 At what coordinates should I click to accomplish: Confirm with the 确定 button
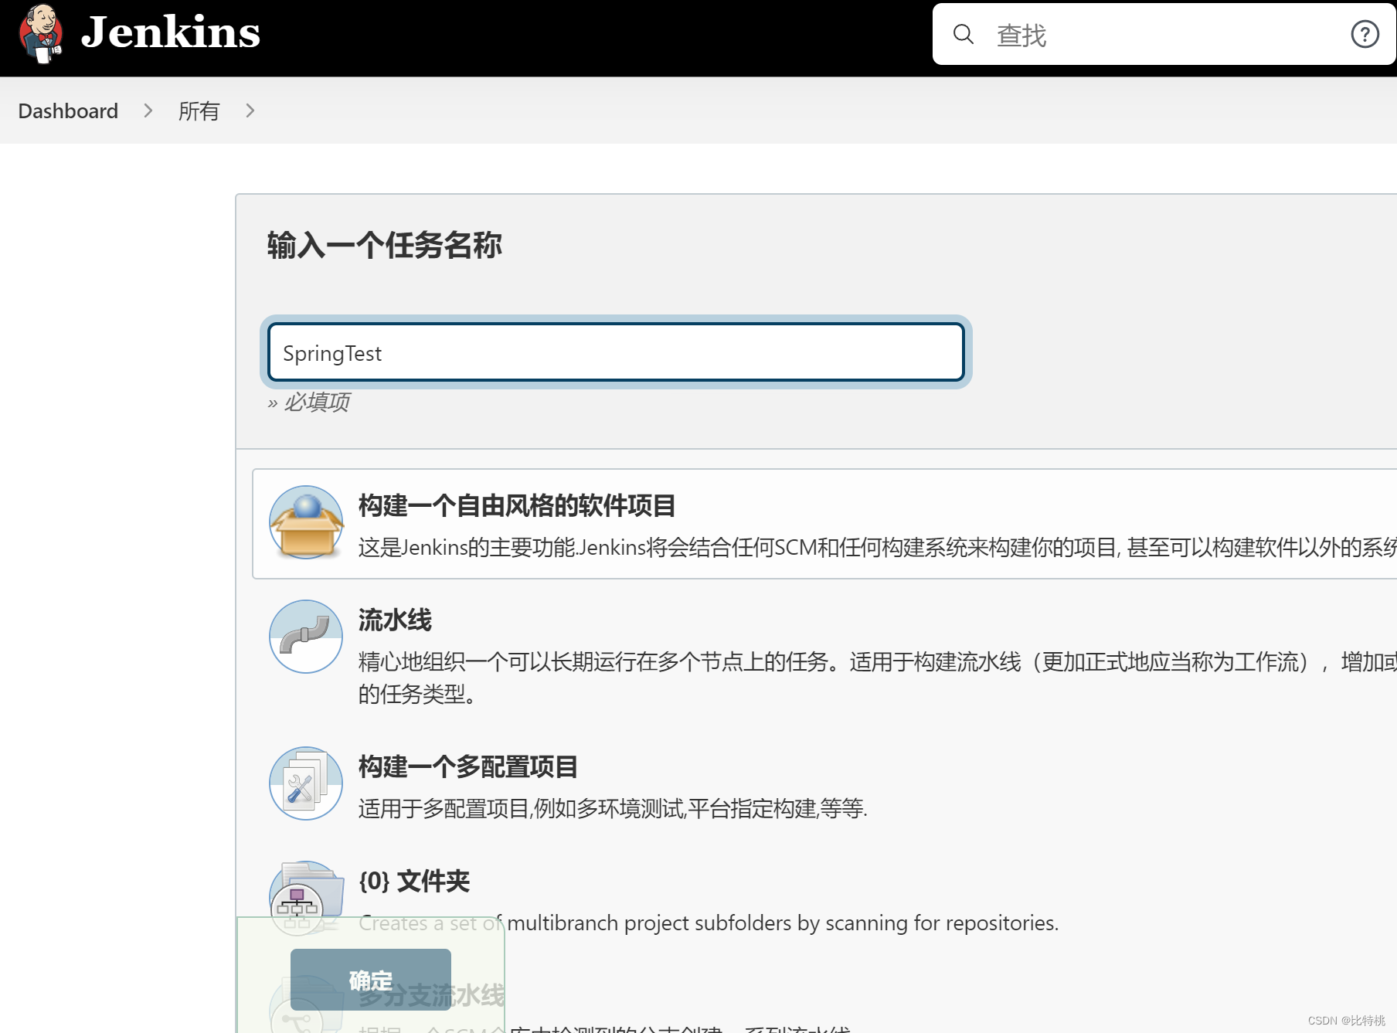click(x=371, y=980)
